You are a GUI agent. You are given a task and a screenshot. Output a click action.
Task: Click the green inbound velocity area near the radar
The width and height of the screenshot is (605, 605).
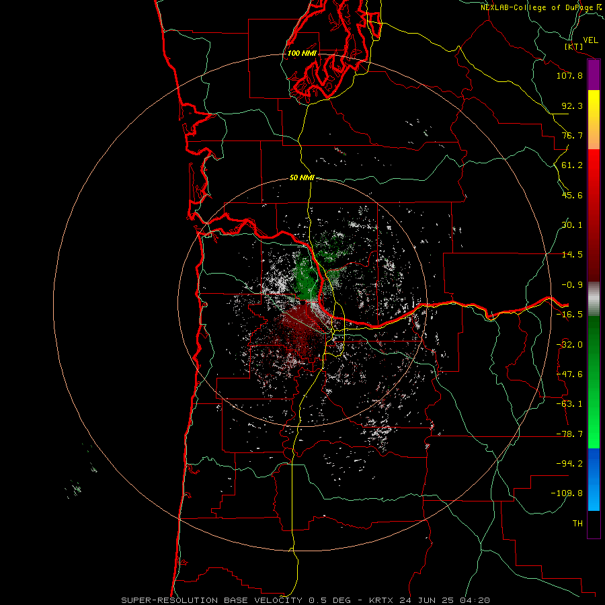307,278
